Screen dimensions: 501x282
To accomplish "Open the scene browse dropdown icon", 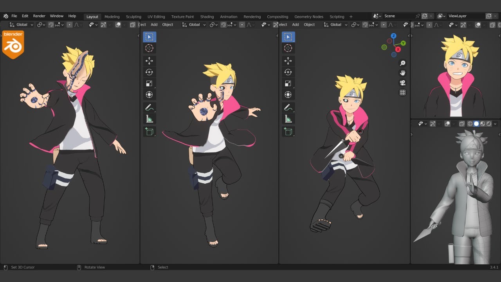I will (377, 16).
